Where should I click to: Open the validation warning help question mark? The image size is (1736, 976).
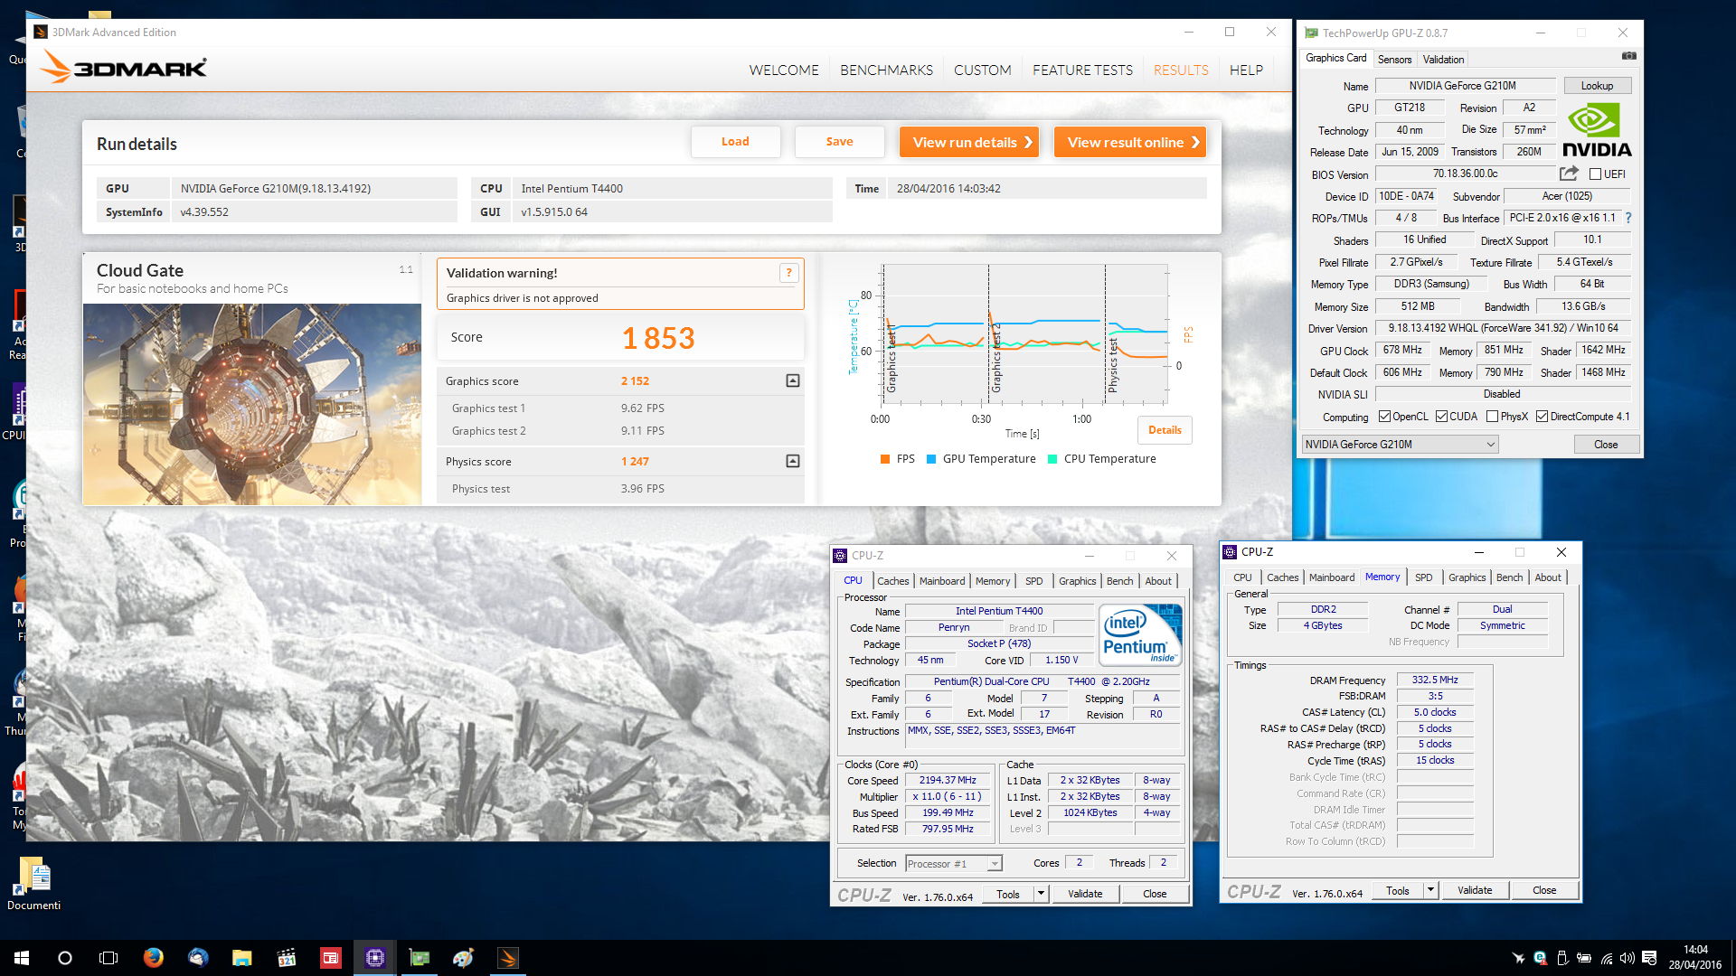tap(788, 273)
